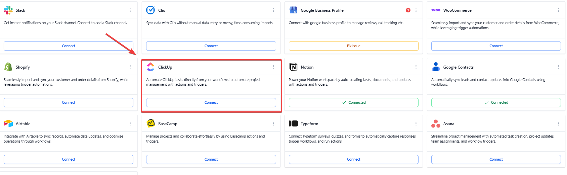Screen dimensions: 567x175
Task: Click the Notion logo icon
Action: pos(293,67)
